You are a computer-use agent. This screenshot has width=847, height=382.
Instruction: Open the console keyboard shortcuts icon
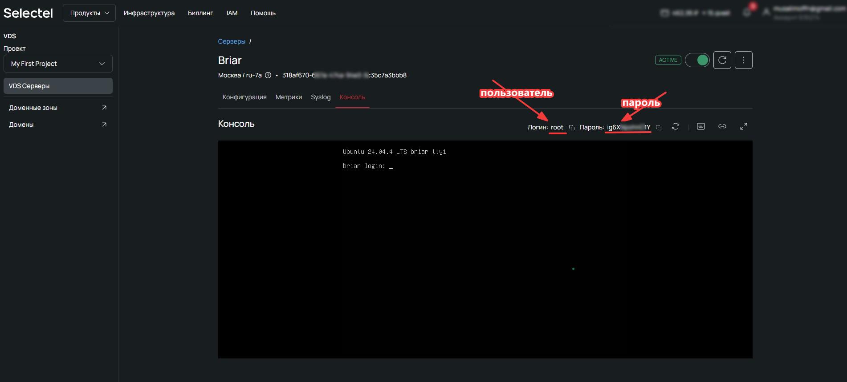701,127
